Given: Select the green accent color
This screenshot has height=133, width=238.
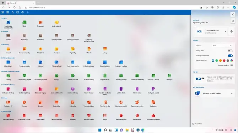Looking at the screenshot, I should tap(217, 61).
